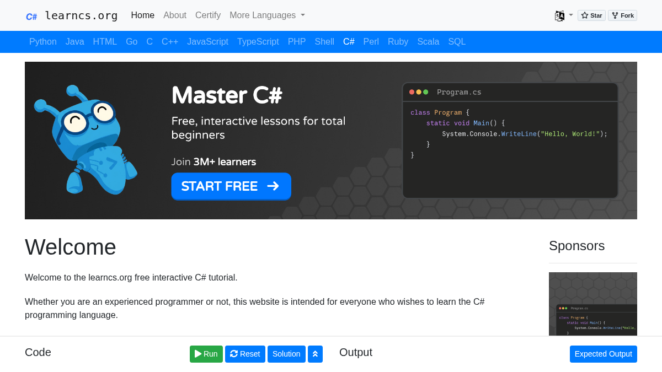
Task: Open the Certify page
Action: point(208,15)
